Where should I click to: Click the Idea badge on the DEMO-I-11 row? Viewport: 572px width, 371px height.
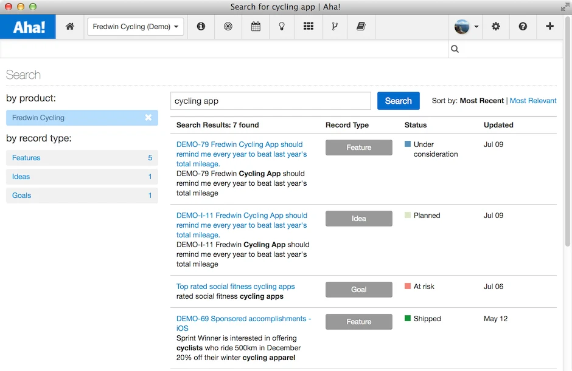pos(359,219)
